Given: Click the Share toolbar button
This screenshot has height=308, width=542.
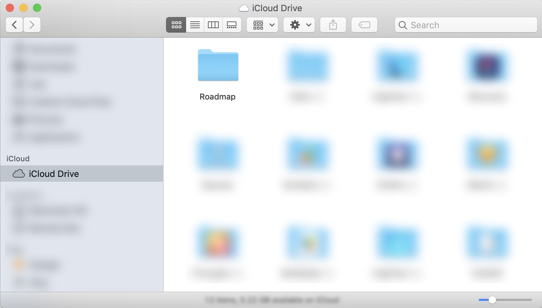Looking at the screenshot, I should pyautogui.click(x=333, y=25).
